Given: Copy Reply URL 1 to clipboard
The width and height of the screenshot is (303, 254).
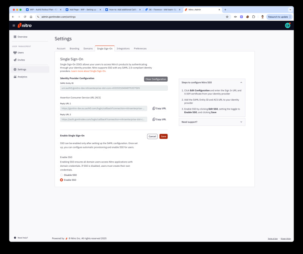Looking at the screenshot, I should [x=159, y=108].
